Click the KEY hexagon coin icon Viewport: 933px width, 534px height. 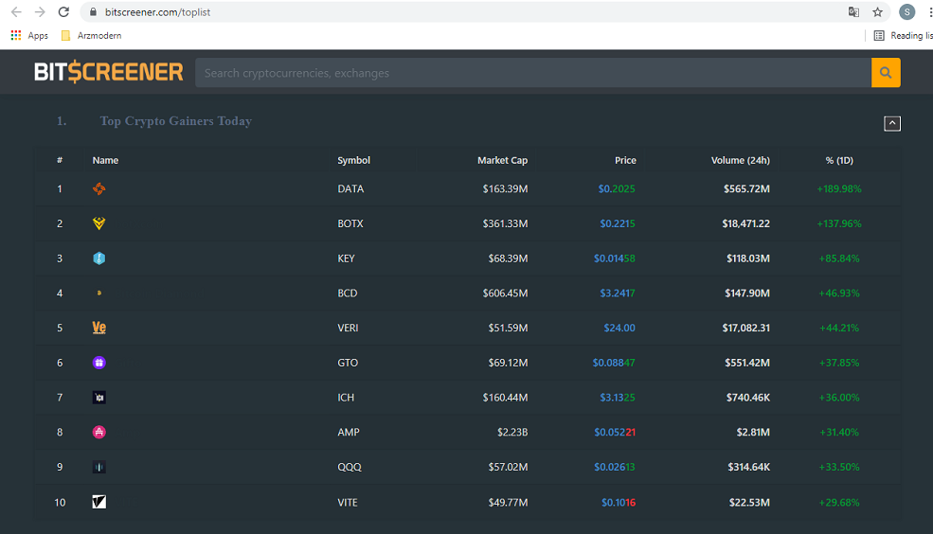click(x=99, y=258)
